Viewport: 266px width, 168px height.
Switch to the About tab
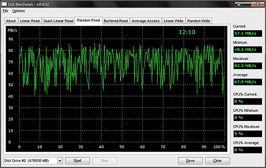11,21
